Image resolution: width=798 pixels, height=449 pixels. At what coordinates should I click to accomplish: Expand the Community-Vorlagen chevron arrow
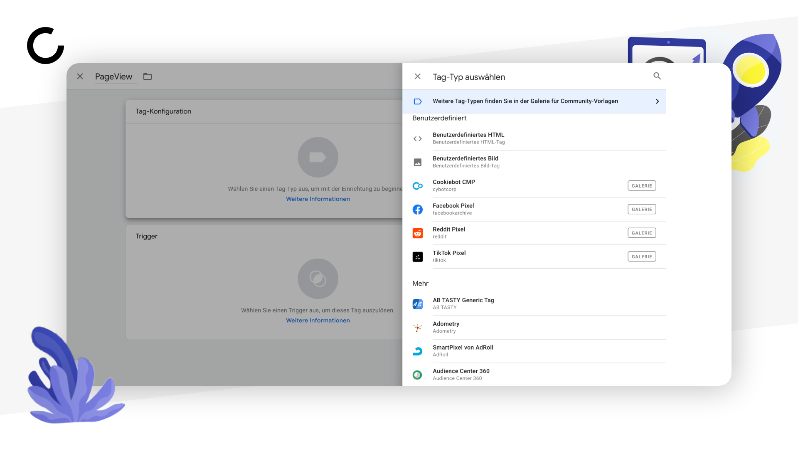[657, 101]
